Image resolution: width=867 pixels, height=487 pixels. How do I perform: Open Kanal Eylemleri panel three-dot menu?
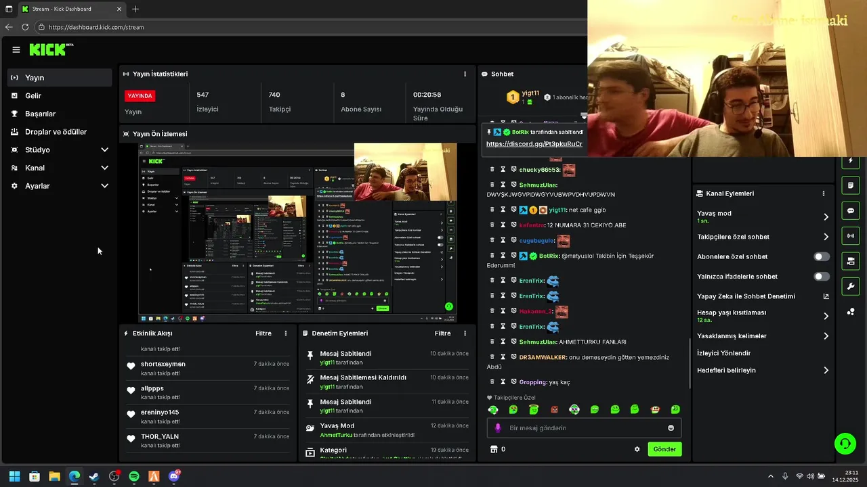(824, 193)
